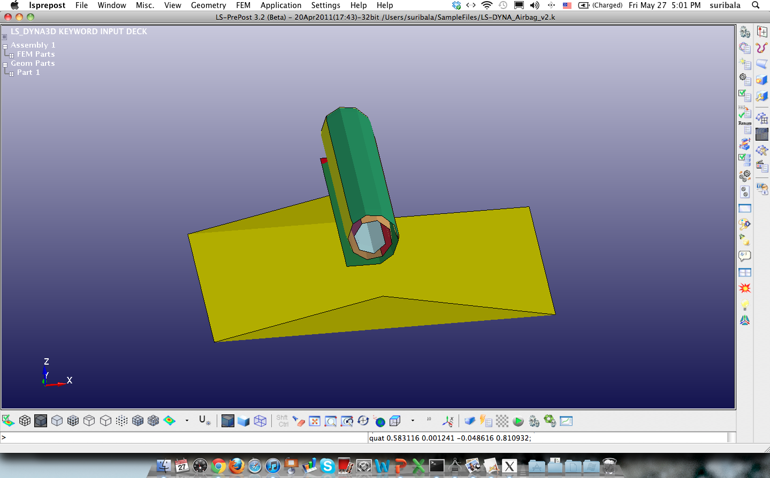Click the red explosion icon in right toolbar
This screenshot has width=770, height=478.
(745, 289)
